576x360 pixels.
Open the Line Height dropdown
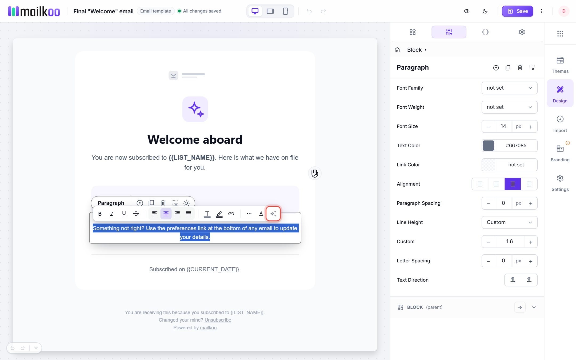pos(509,222)
